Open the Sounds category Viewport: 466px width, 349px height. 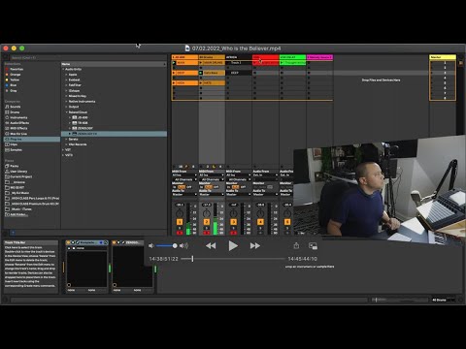click(x=14, y=107)
